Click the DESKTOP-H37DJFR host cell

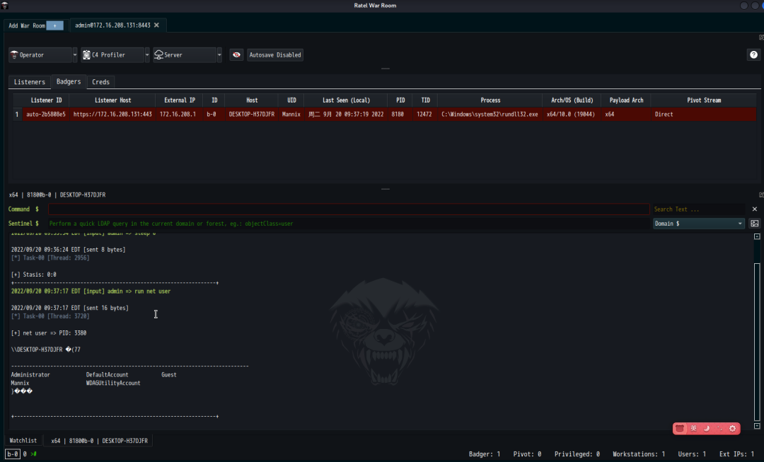pos(251,114)
